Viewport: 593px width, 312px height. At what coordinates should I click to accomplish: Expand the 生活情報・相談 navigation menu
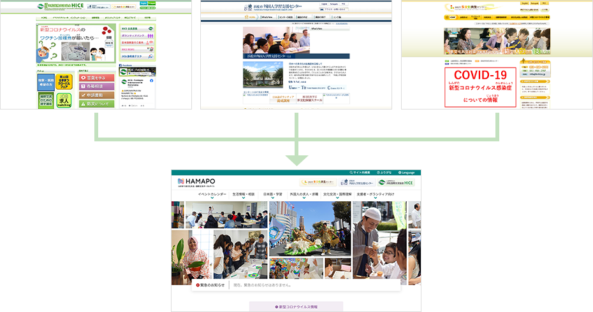(244, 194)
